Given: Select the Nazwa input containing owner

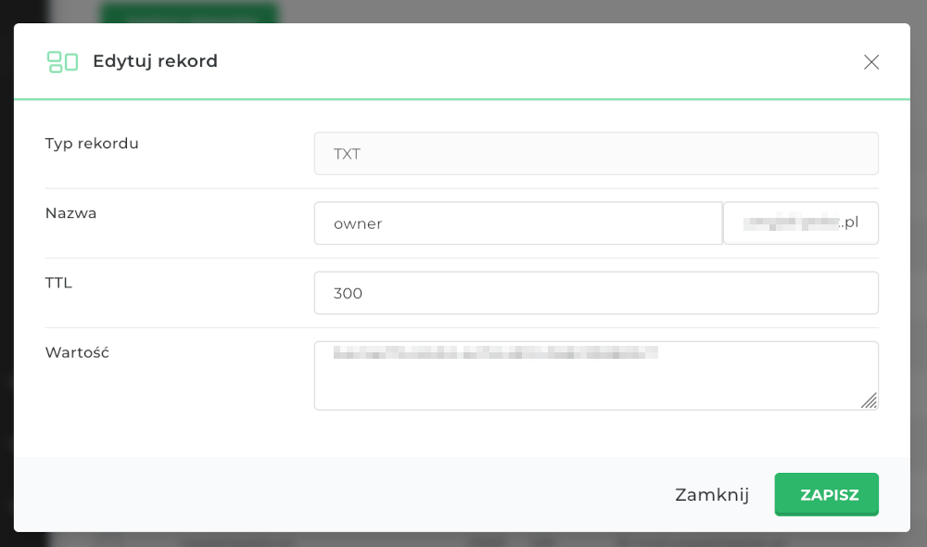Looking at the screenshot, I should click(x=517, y=223).
